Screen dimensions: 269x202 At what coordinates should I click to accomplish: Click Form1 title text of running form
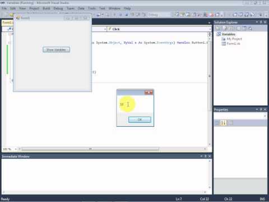(x=25, y=18)
